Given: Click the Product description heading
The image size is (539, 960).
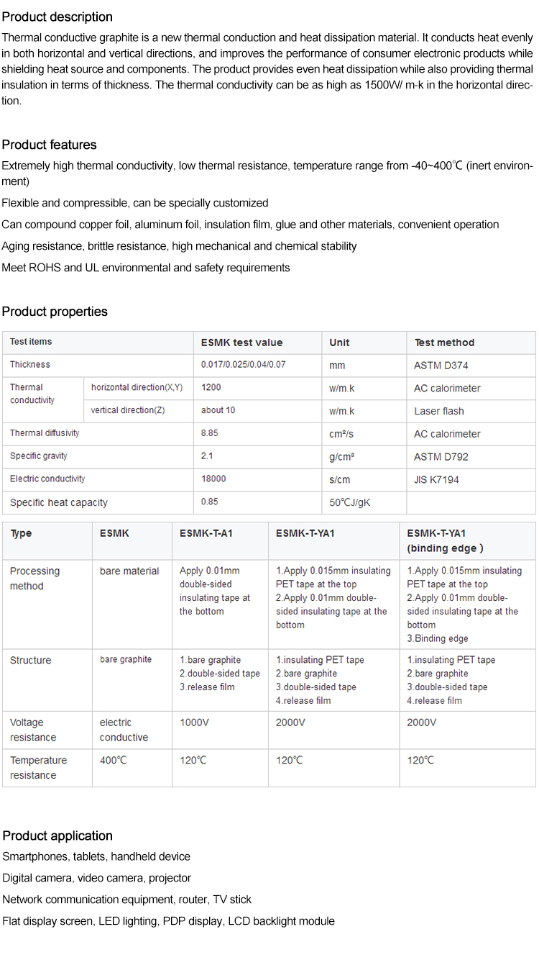Looking at the screenshot, I should pos(57,17).
